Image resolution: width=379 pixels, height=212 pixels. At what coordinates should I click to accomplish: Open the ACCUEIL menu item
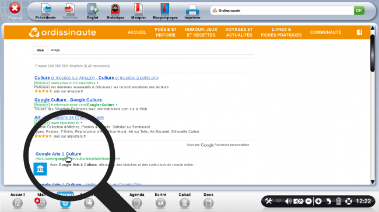137,33
